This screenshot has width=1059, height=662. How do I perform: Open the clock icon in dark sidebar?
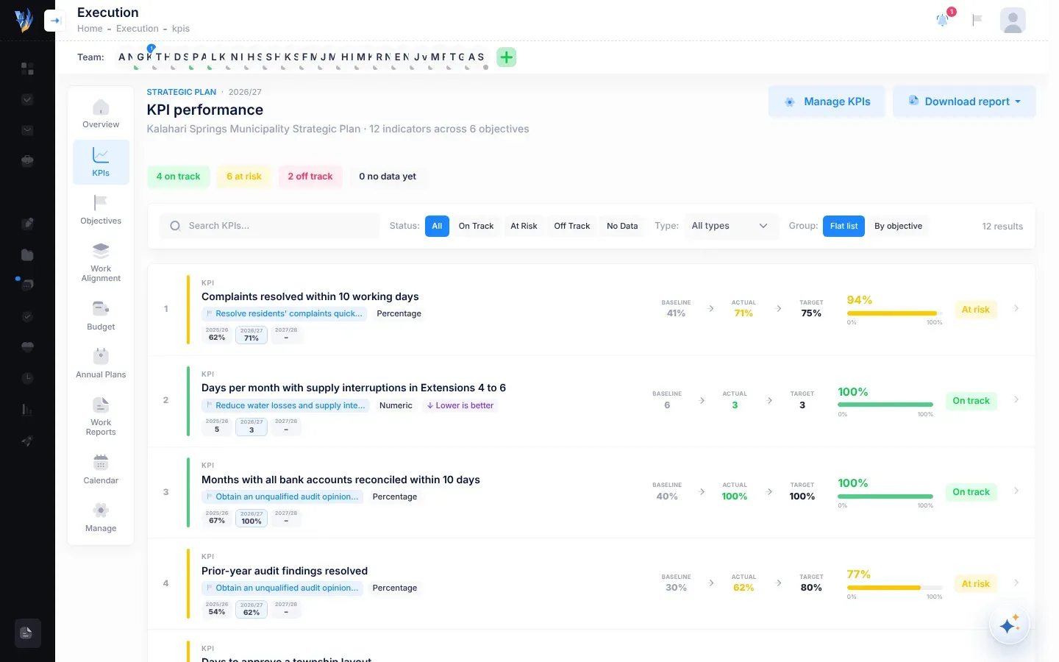(27, 378)
